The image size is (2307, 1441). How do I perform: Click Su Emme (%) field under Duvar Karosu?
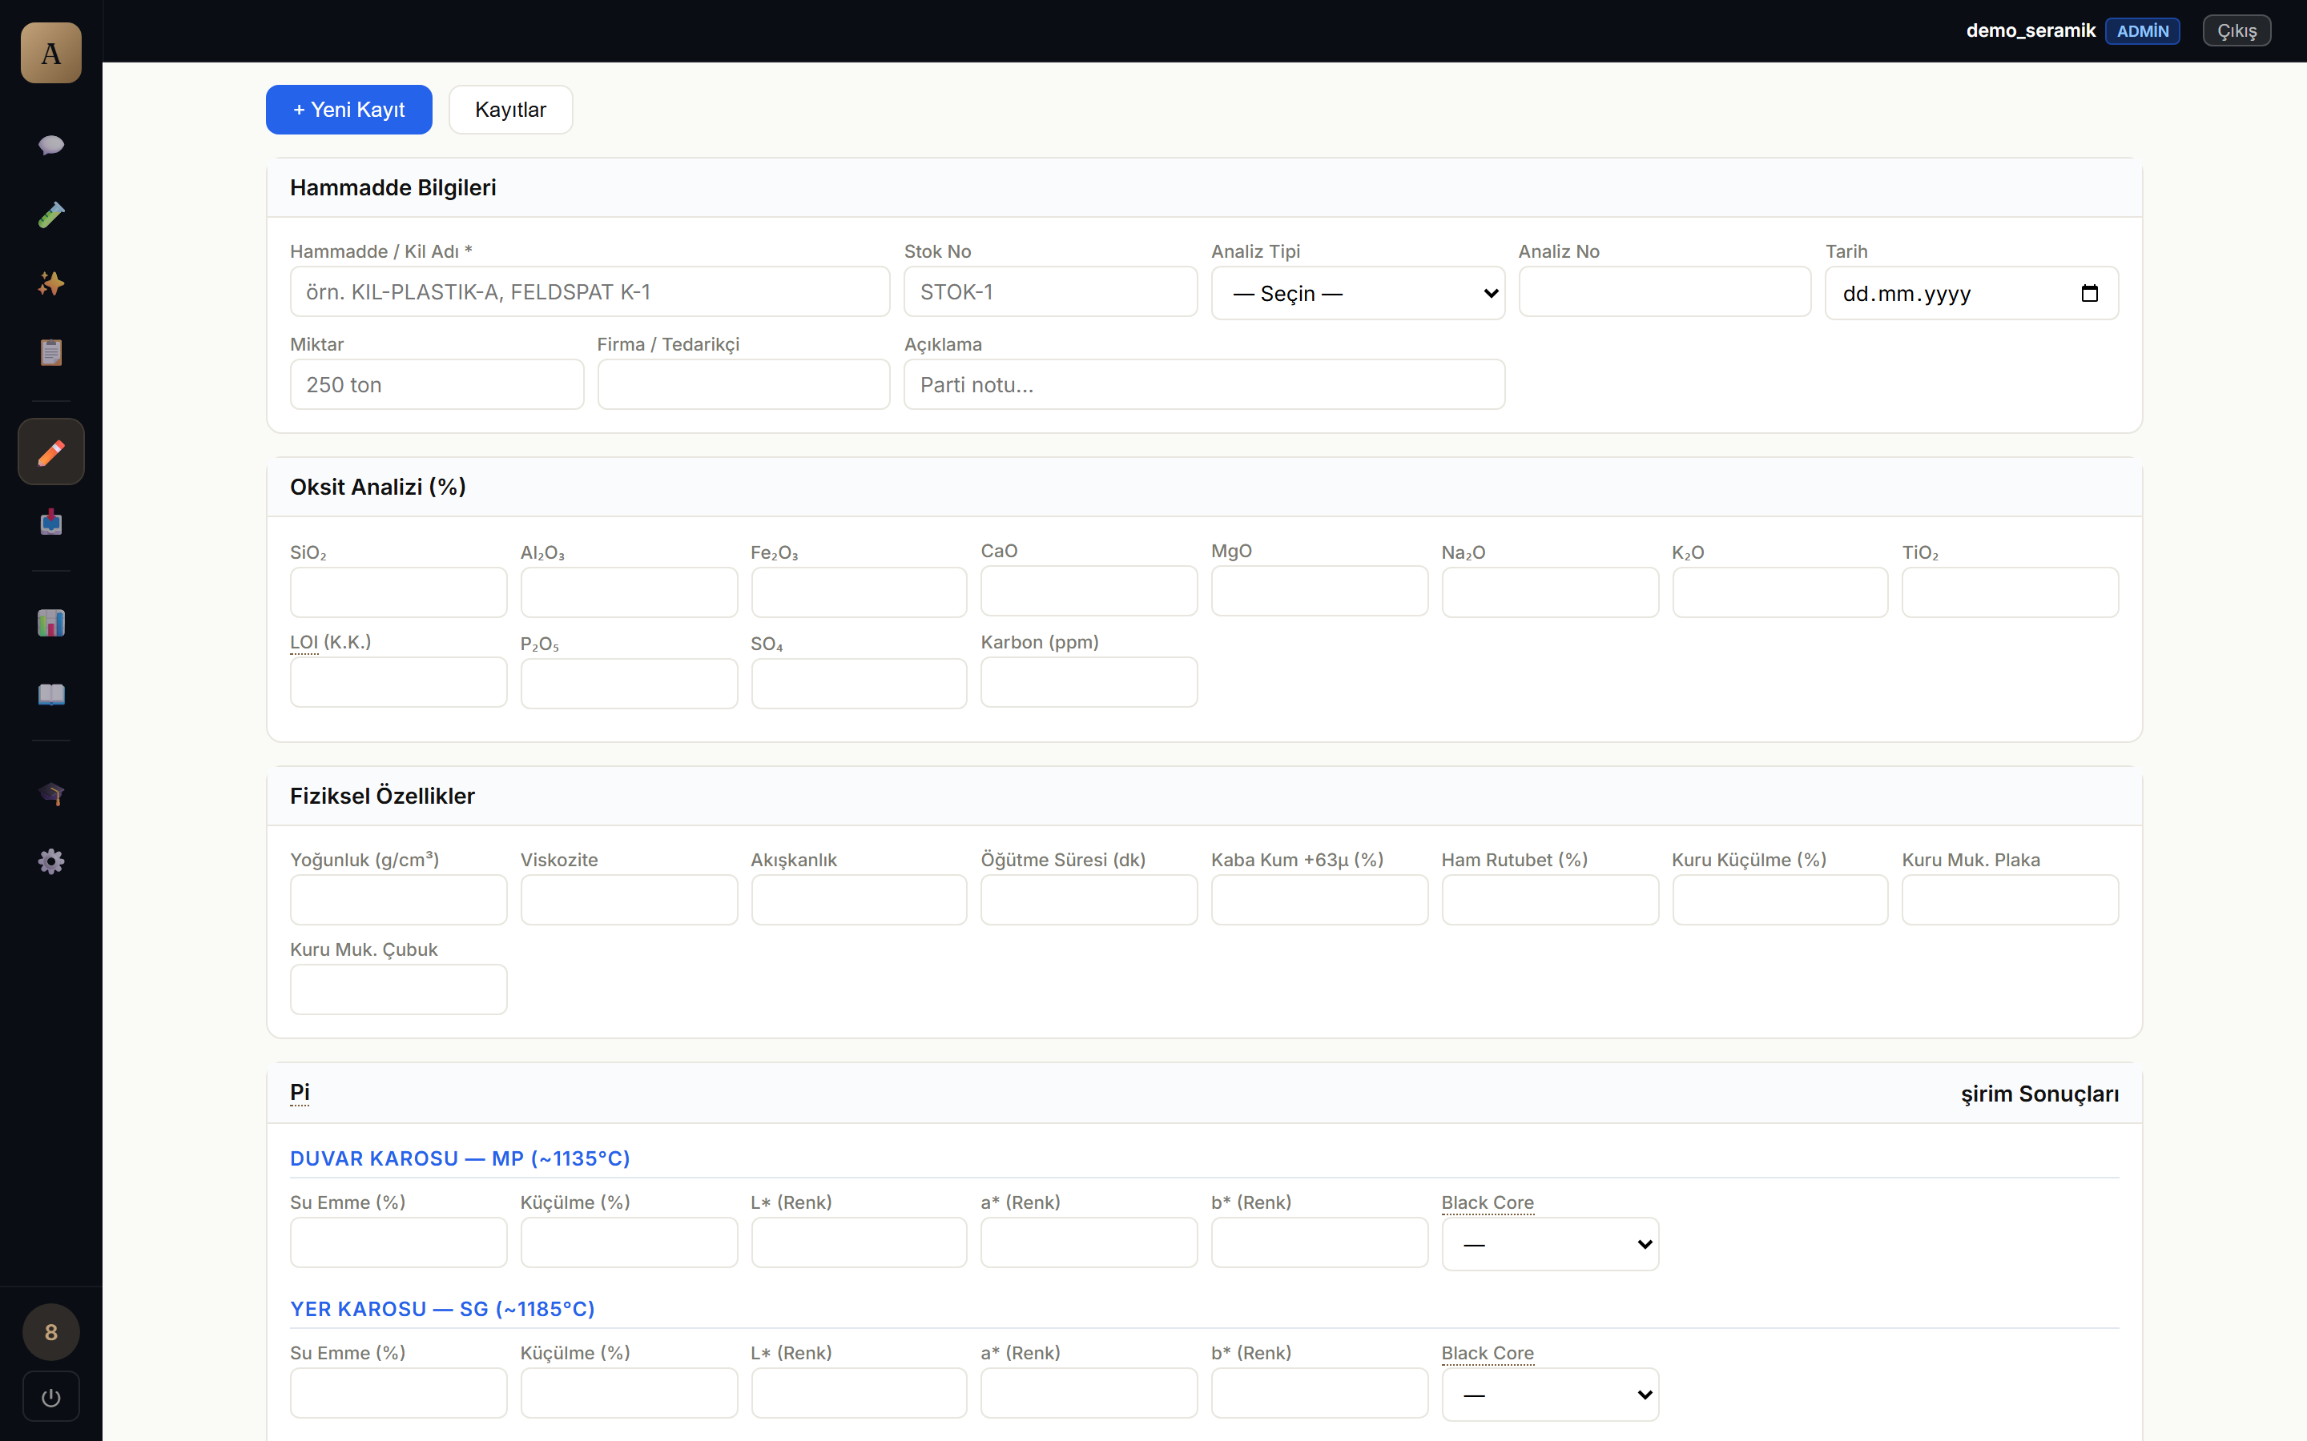(398, 1242)
